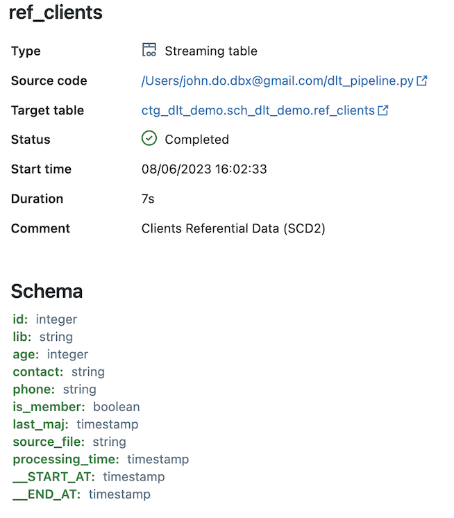Image resolution: width=454 pixels, height=518 pixels.
Task: Select the Start time value 08/06/2023 16:02:33
Action: tap(204, 169)
